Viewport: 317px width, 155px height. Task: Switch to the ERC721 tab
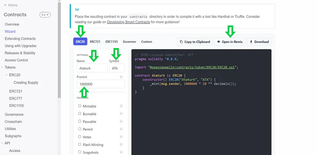click(95, 42)
